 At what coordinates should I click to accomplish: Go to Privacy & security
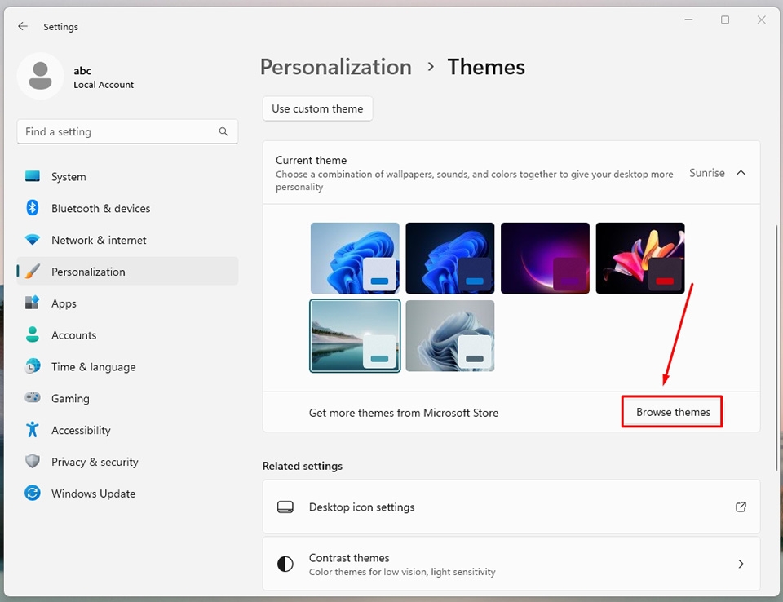[127, 461]
